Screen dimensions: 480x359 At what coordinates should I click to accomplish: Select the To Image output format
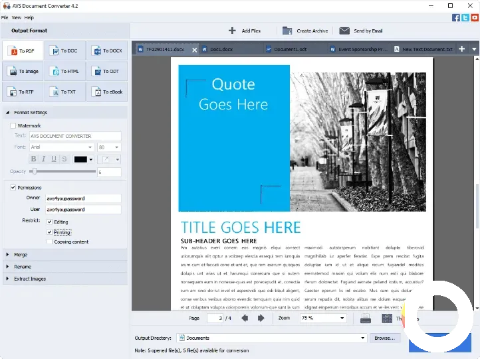[x=23, y=71]
